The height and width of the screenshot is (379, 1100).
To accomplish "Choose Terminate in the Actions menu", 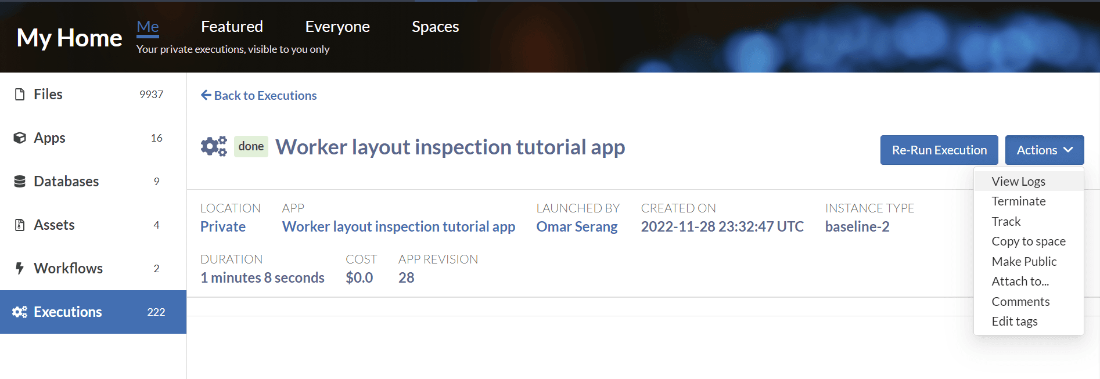I will point(1018,201).
